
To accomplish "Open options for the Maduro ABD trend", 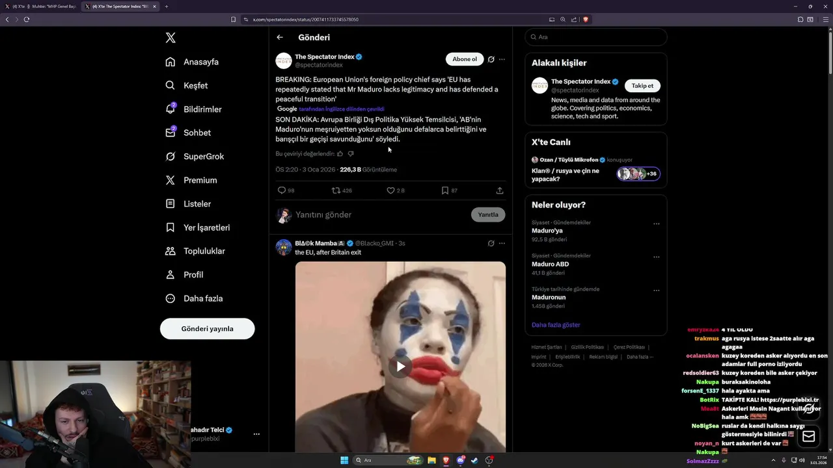I will coord(656,257).
